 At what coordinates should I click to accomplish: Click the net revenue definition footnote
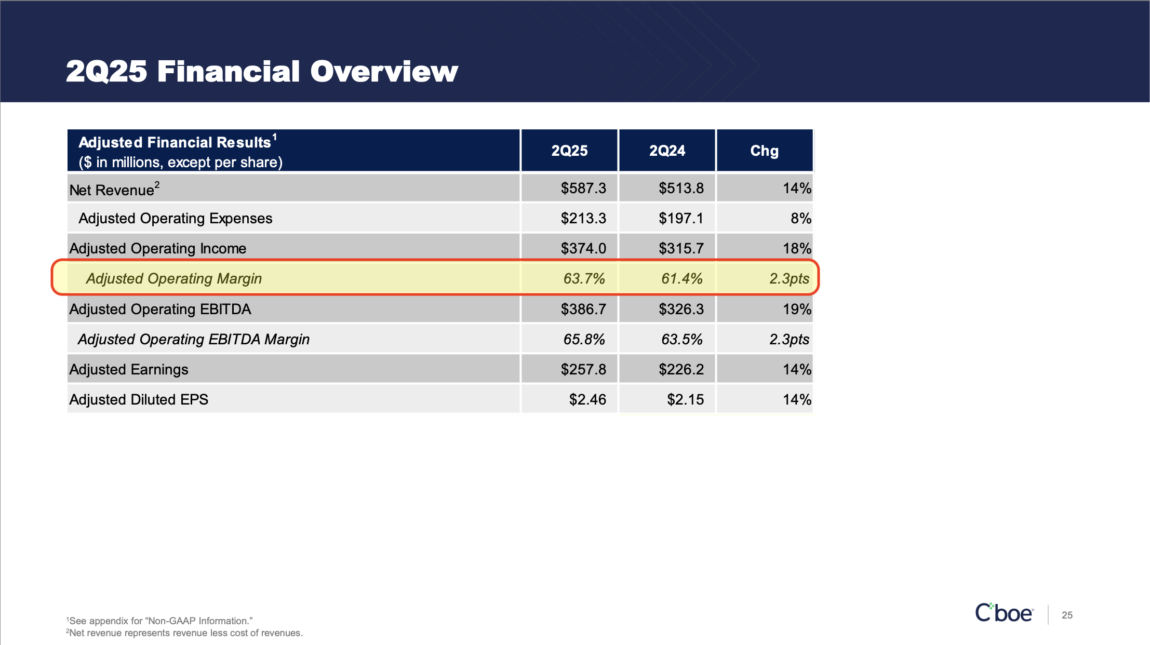[184, 633]
